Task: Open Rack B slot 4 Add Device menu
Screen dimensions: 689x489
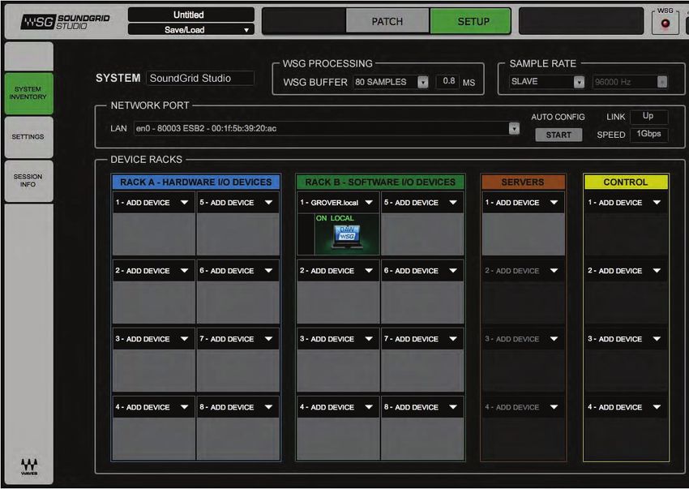Action: 338,407
